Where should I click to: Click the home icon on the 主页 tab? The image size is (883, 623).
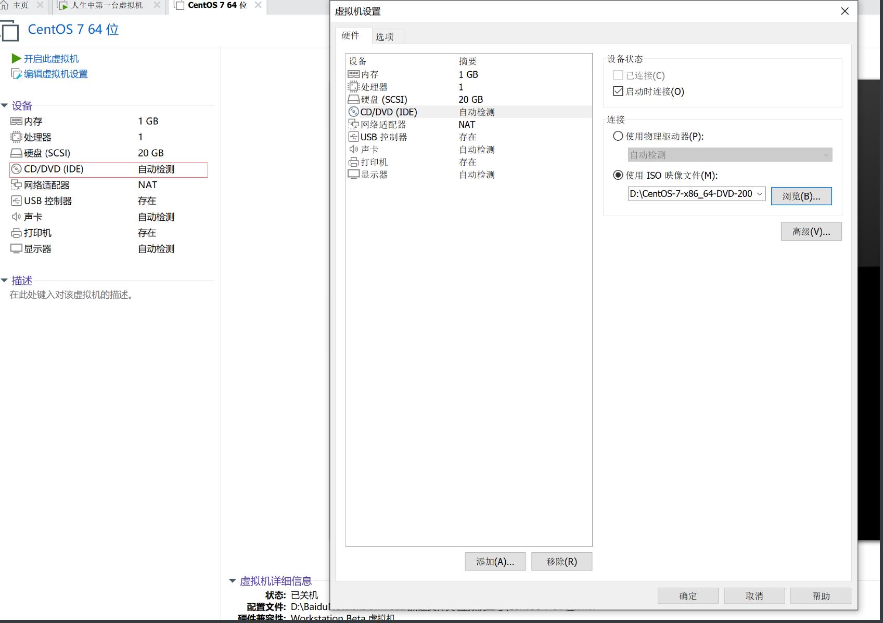pos(5,5)
